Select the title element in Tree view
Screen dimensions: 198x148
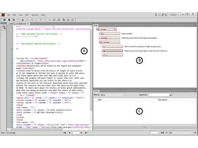[110, 34]
